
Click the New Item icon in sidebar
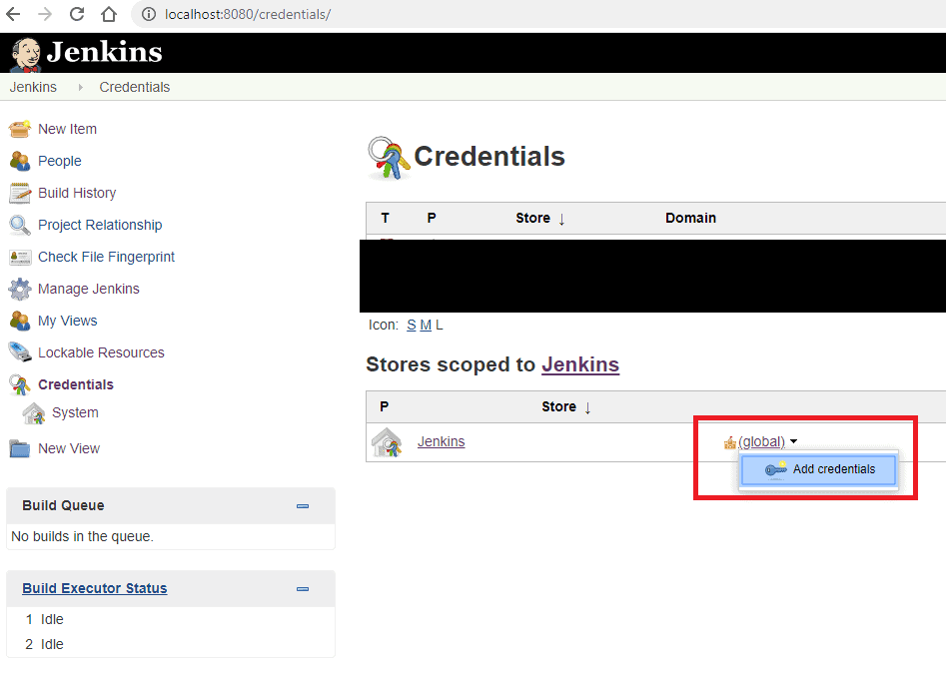20,129
